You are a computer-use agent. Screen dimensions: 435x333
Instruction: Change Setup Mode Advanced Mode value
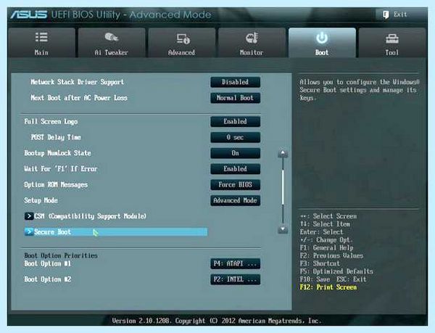[235, 200]
